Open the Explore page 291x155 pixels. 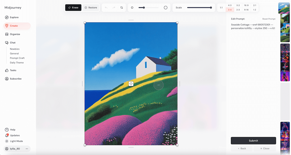pos(14,17)
